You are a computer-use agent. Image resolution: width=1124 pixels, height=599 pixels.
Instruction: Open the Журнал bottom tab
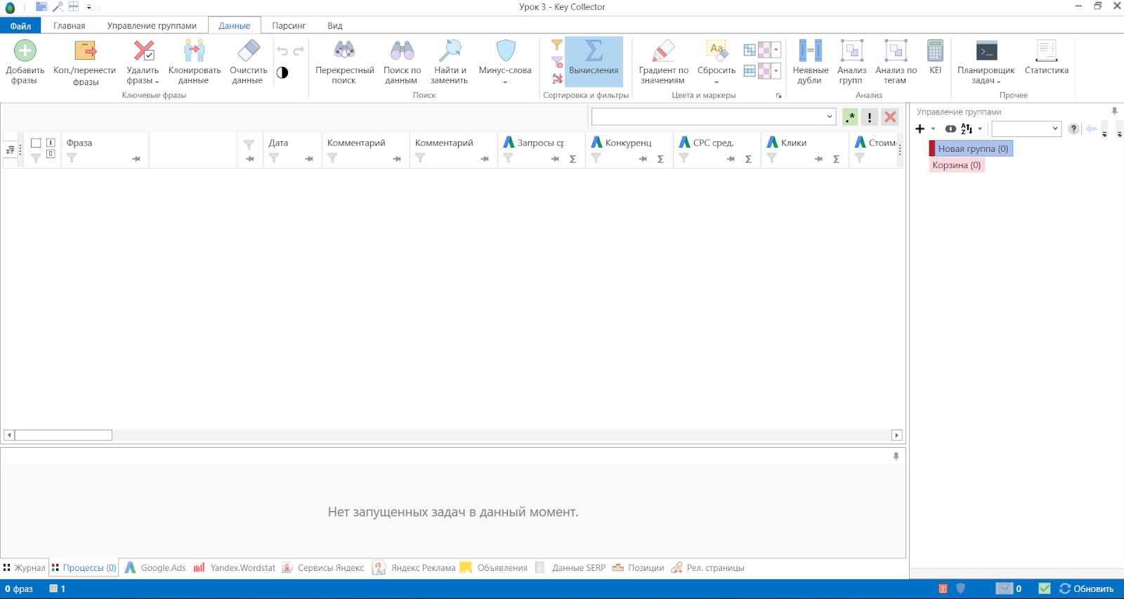coord(24,568)
